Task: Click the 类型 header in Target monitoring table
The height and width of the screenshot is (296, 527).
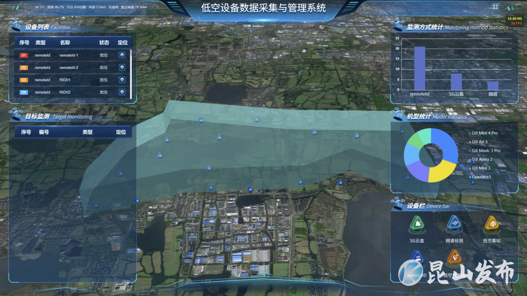Action: pos(87,132)
